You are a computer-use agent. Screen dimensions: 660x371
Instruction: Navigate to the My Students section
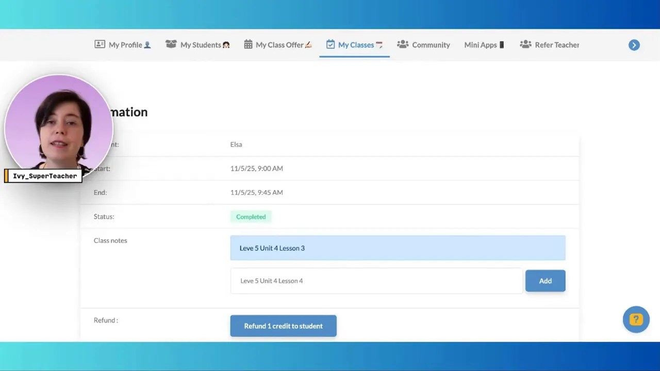tap(201, 45)
